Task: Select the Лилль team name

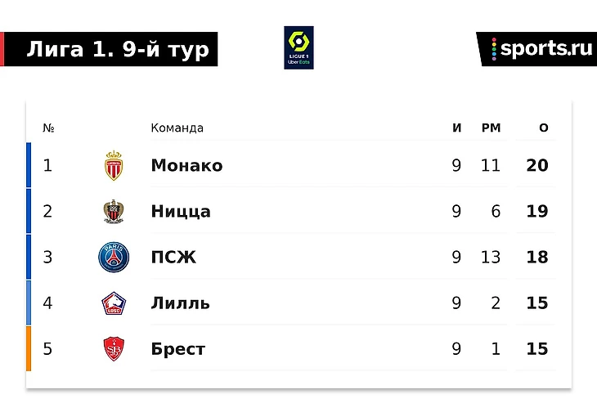Action: (x=180, y=303)
